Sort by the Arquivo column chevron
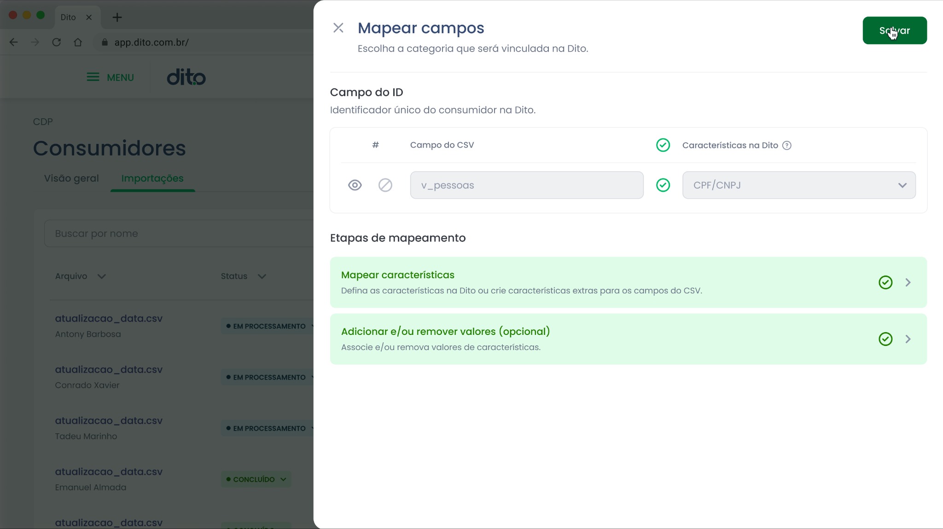 click(102, 276)
